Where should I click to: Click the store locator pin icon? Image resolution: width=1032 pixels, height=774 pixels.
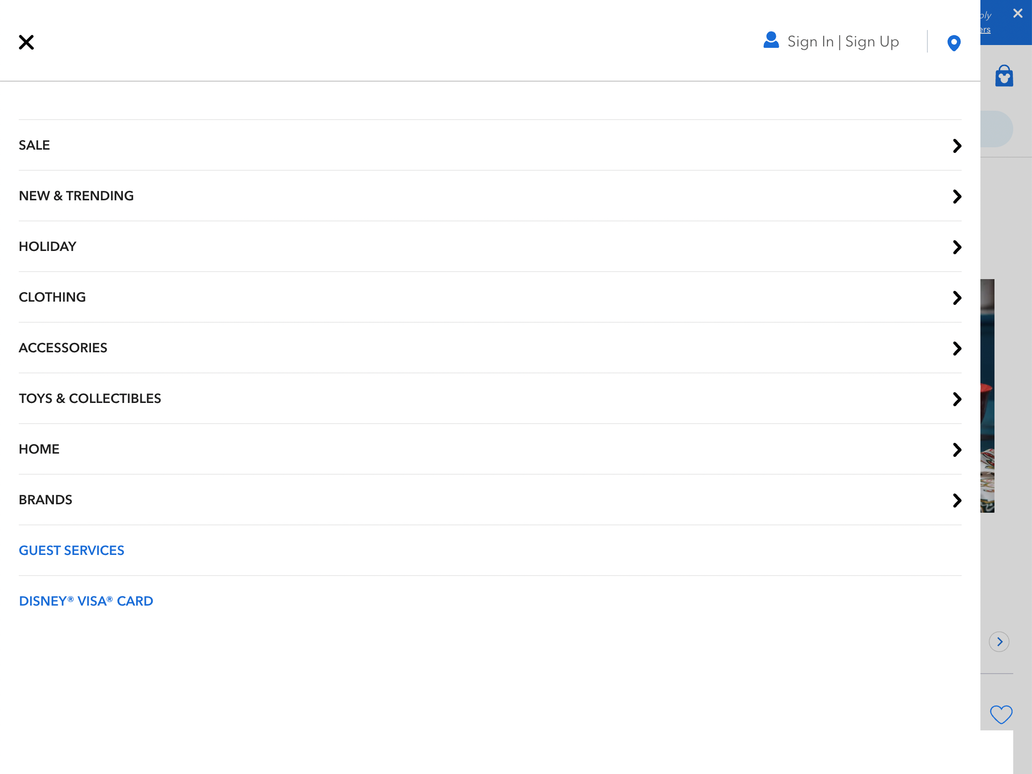pos(953,42)
